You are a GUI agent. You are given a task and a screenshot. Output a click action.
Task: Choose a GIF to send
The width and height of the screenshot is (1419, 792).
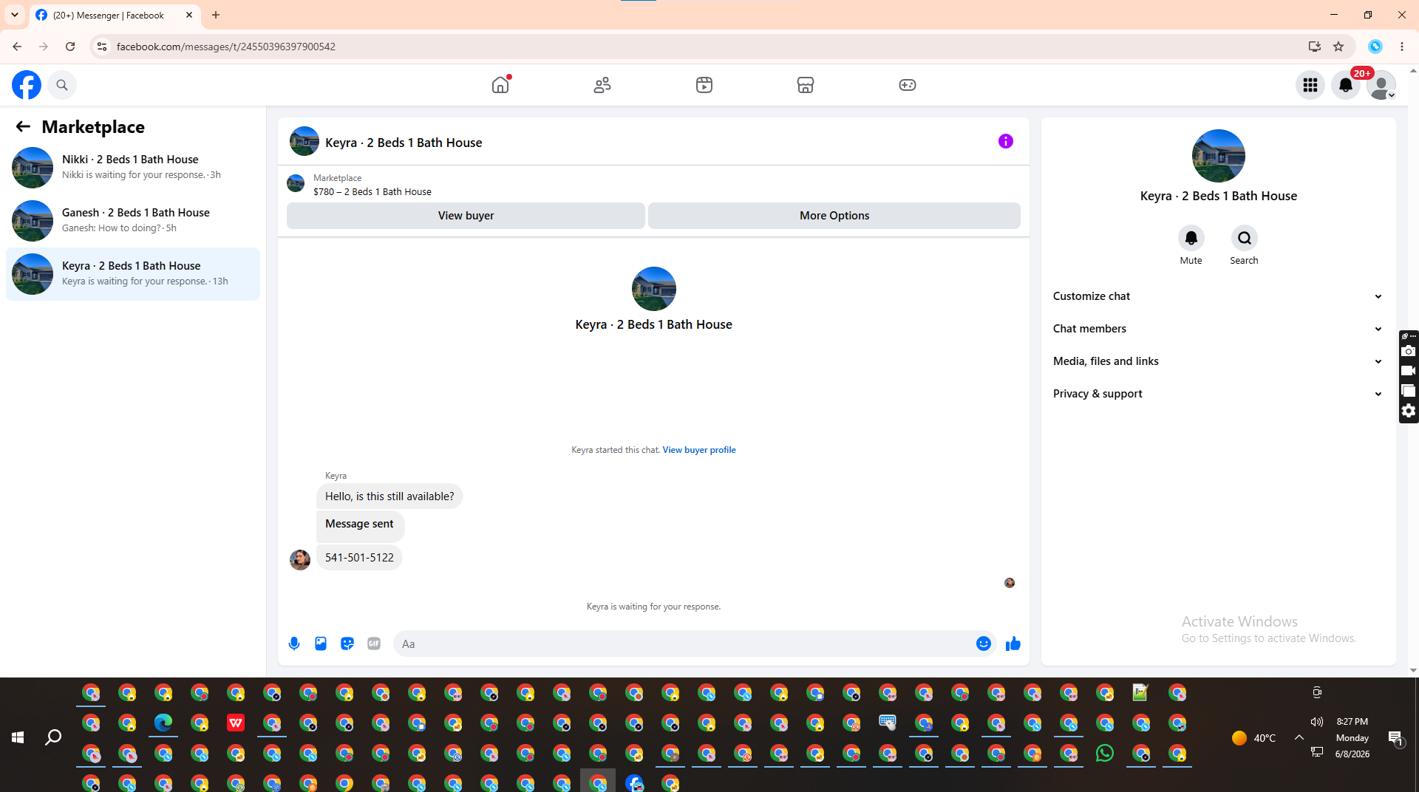click(x=374, y=643)
